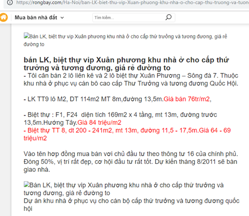This screenshot has width=249, height=216.
Task: Click the red text 'Giá bán 76tr/m2'
Action: click(x=186, y=99)
